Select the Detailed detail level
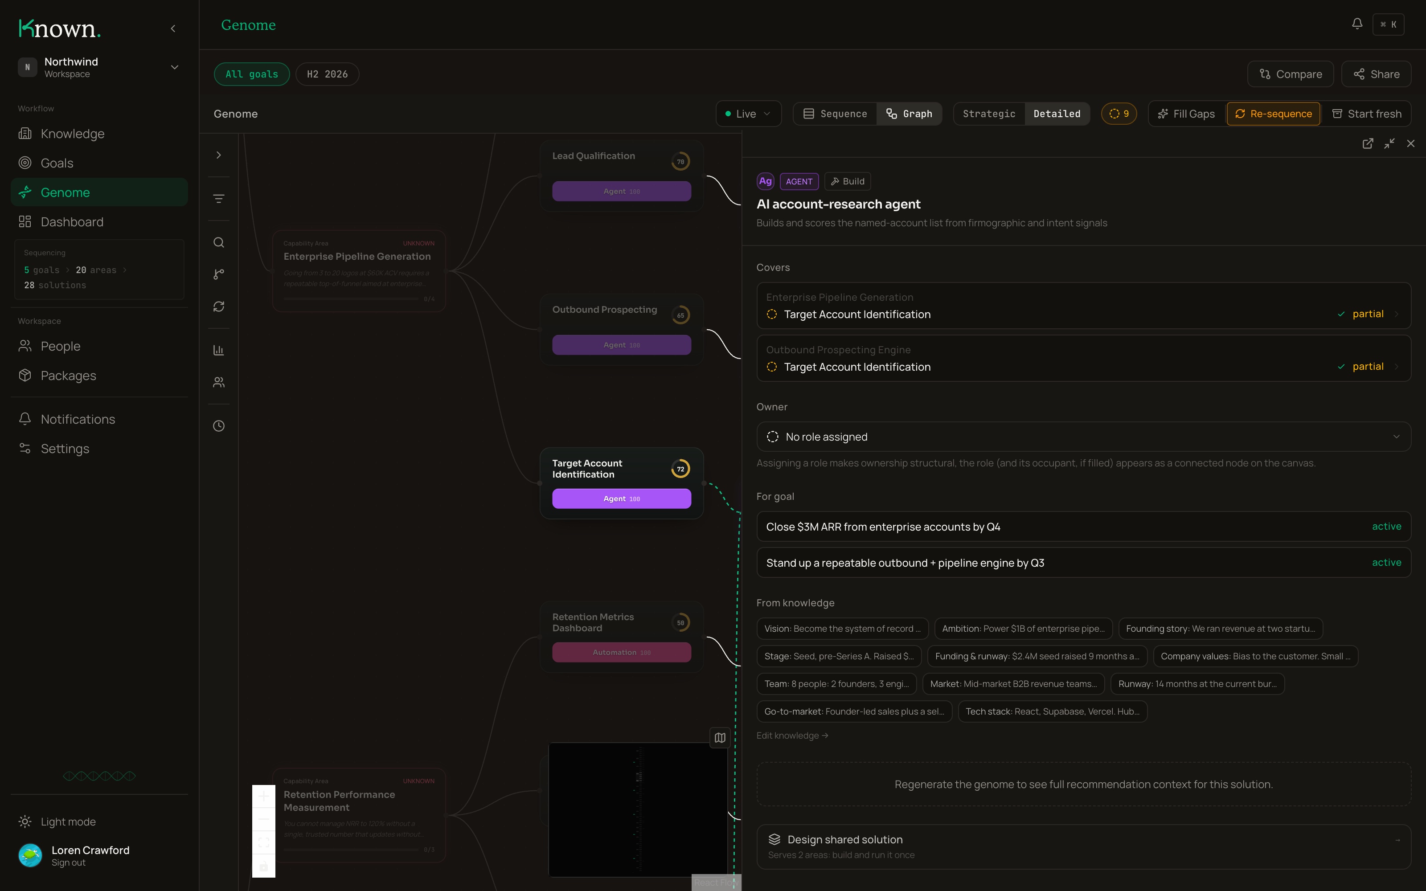 (1057, 114)
